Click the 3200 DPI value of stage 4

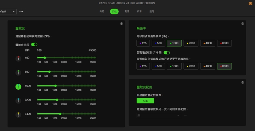(x=28, y=100)
